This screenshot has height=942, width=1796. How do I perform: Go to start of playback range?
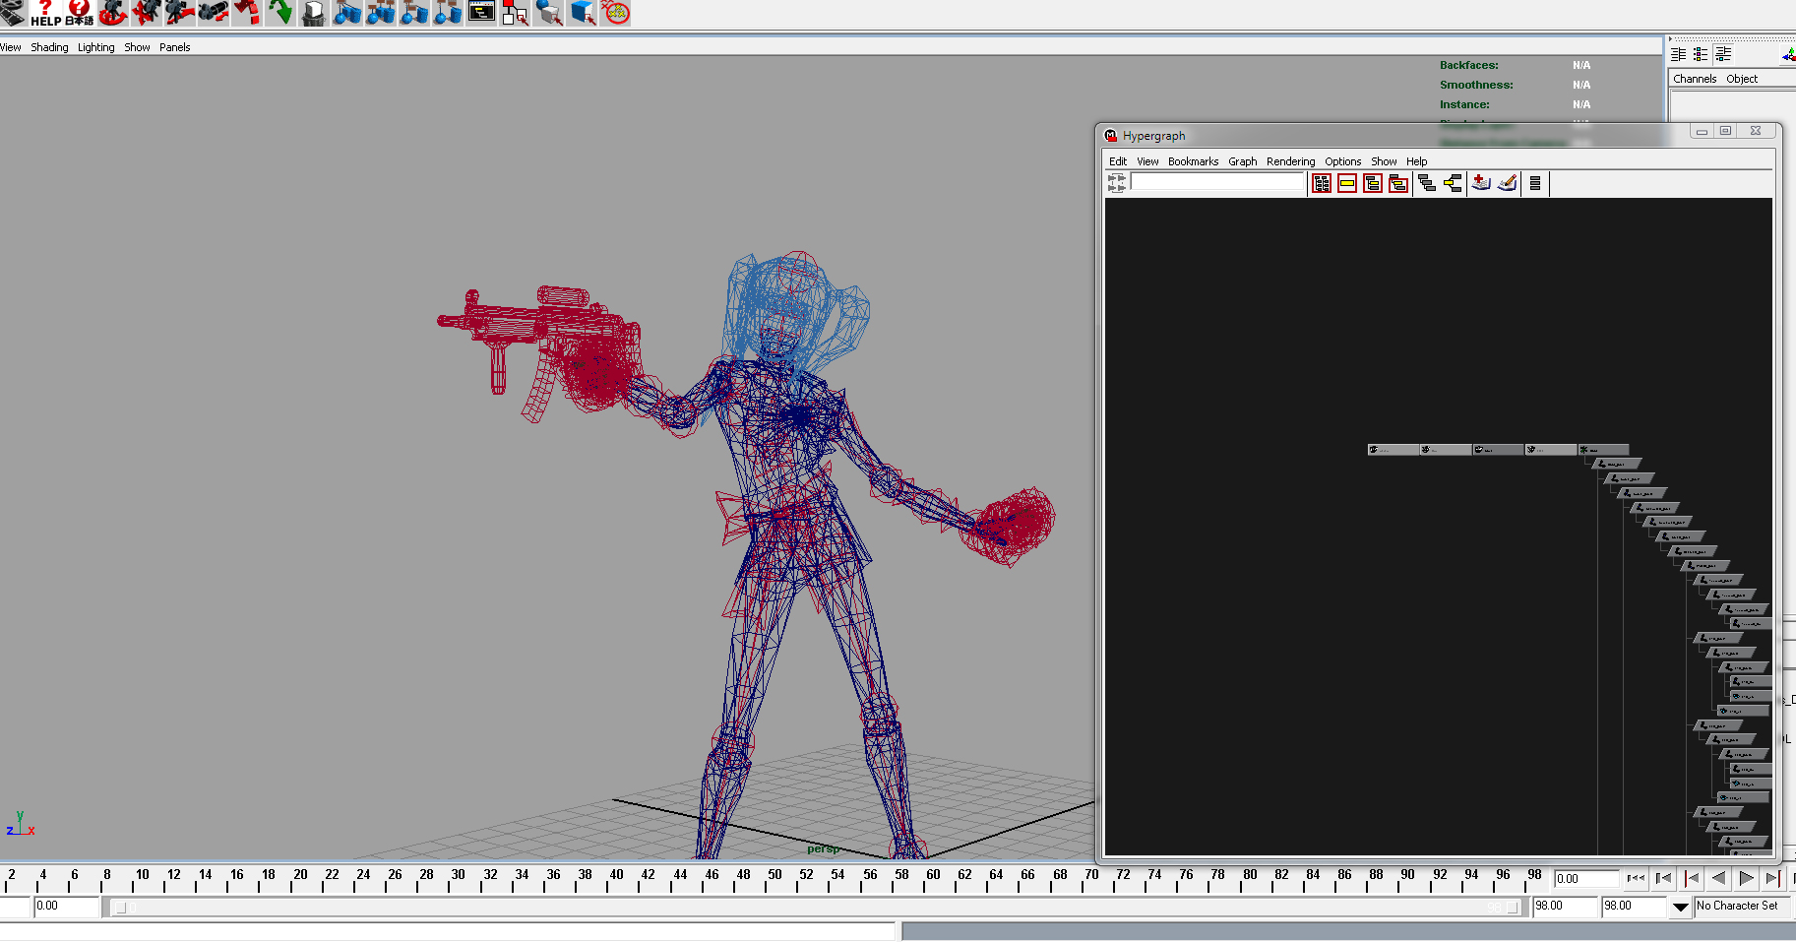(1636, 878)
